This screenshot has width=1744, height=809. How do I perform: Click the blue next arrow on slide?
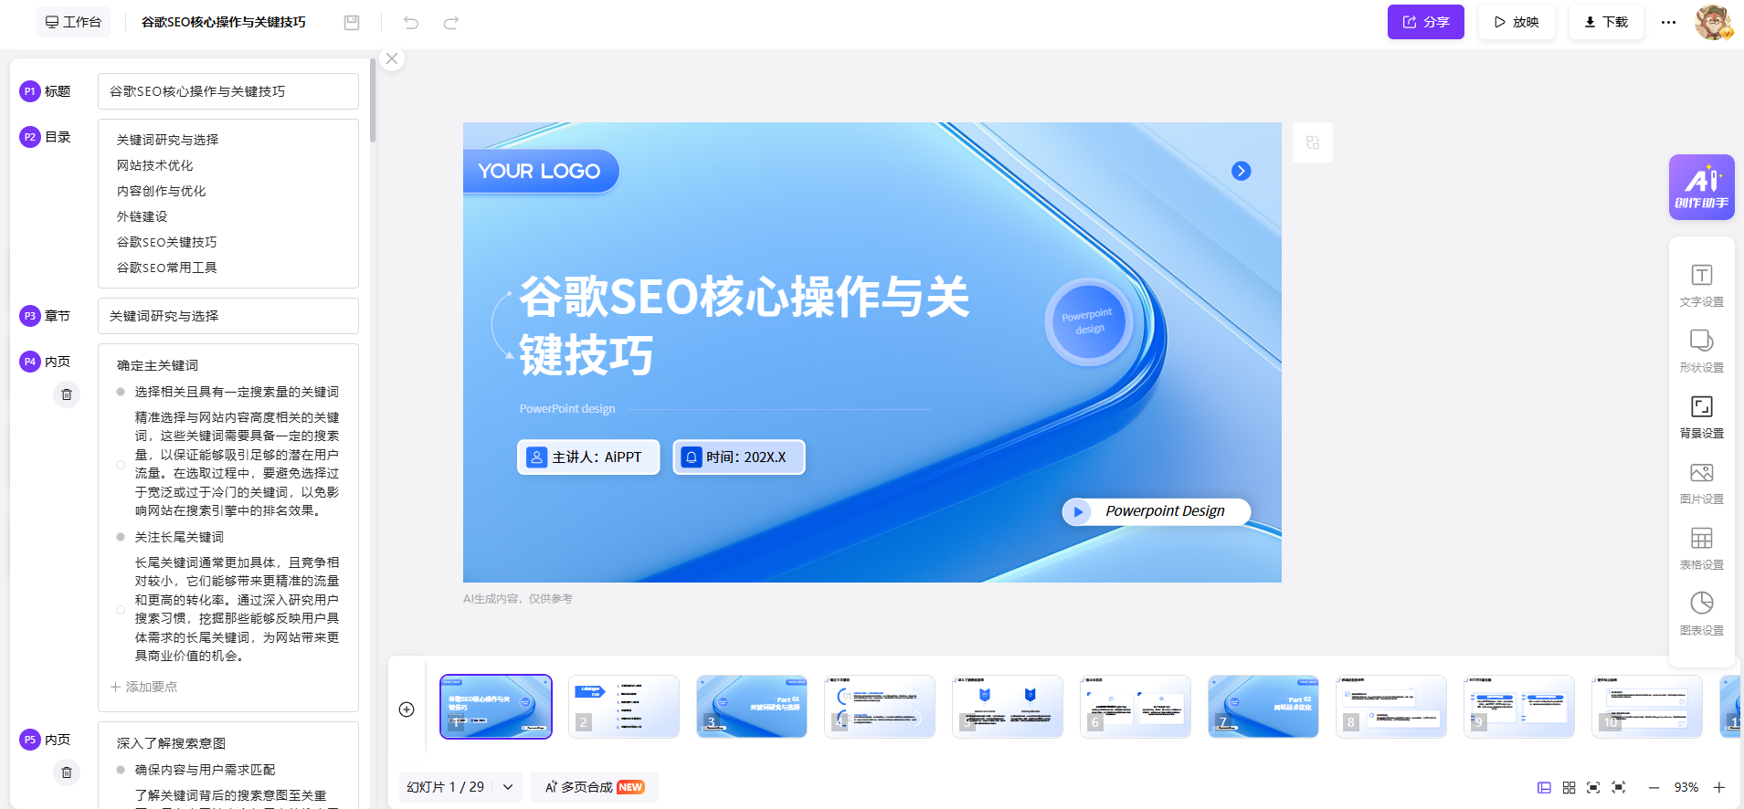[x=1241, y=171]
